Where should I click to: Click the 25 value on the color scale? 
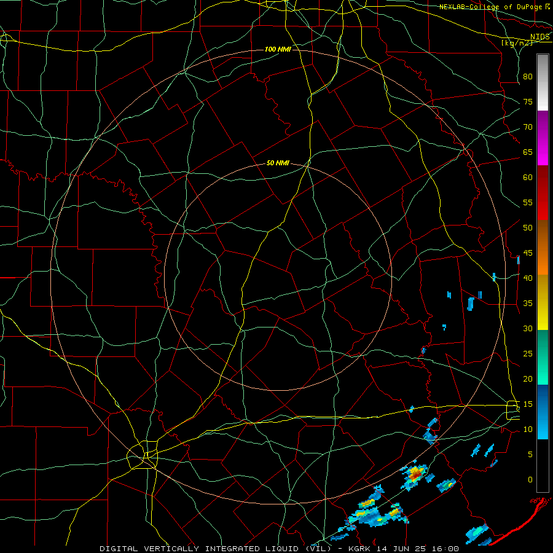528,353
